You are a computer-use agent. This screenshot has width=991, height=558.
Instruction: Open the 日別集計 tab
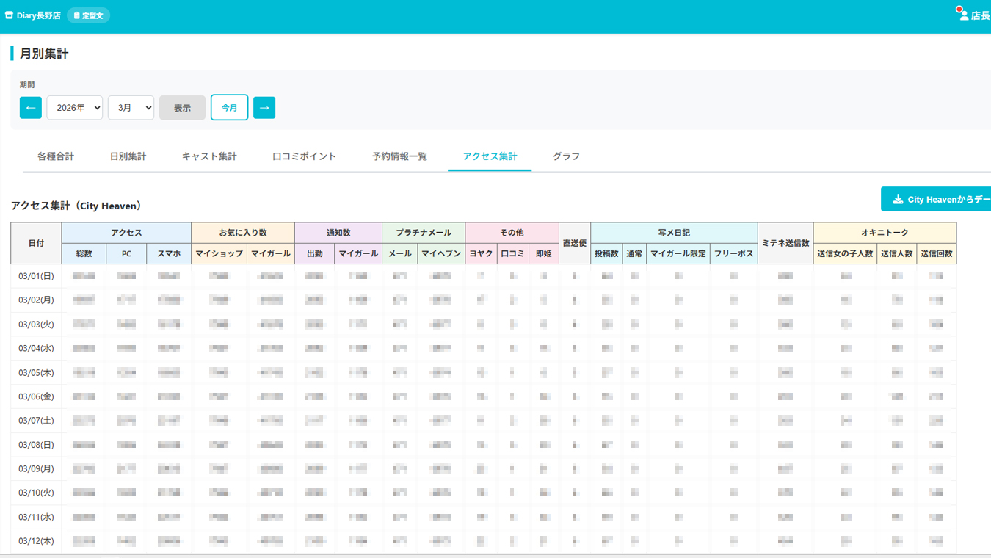128,156
